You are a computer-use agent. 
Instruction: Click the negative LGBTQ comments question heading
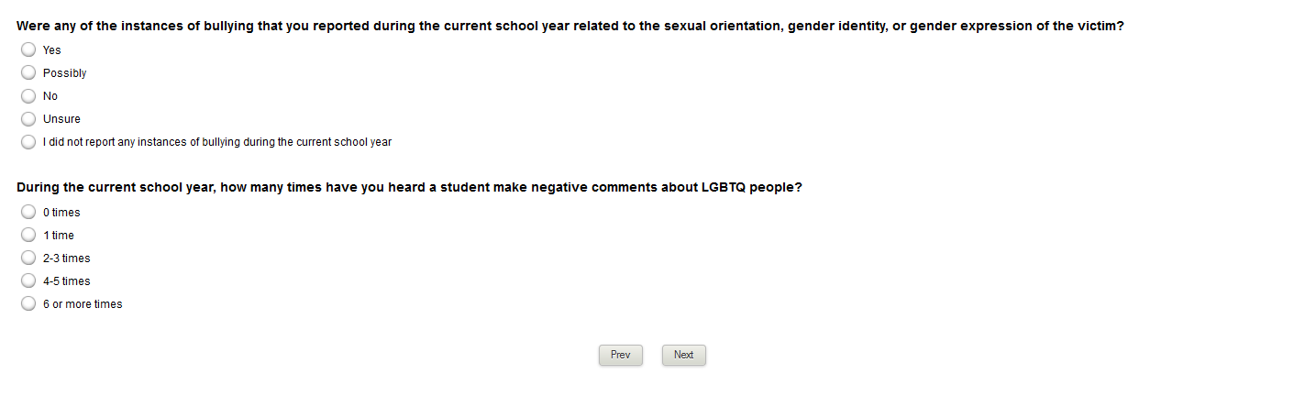click(410, 188)
